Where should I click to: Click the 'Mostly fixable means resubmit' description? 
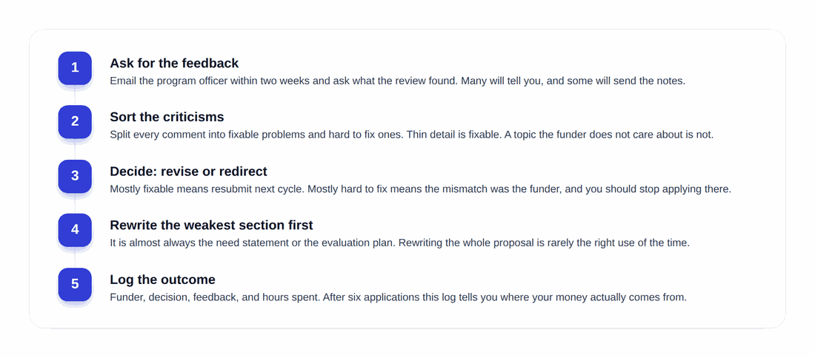click(x=421, y=189)
